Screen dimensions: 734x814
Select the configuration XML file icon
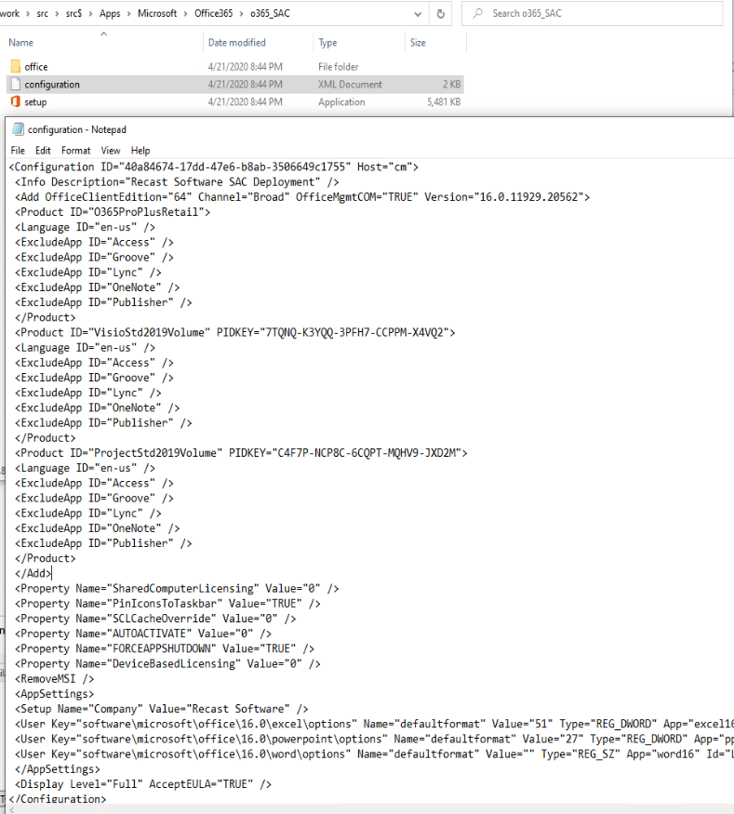pyautogui.click(x=15, y=85)
